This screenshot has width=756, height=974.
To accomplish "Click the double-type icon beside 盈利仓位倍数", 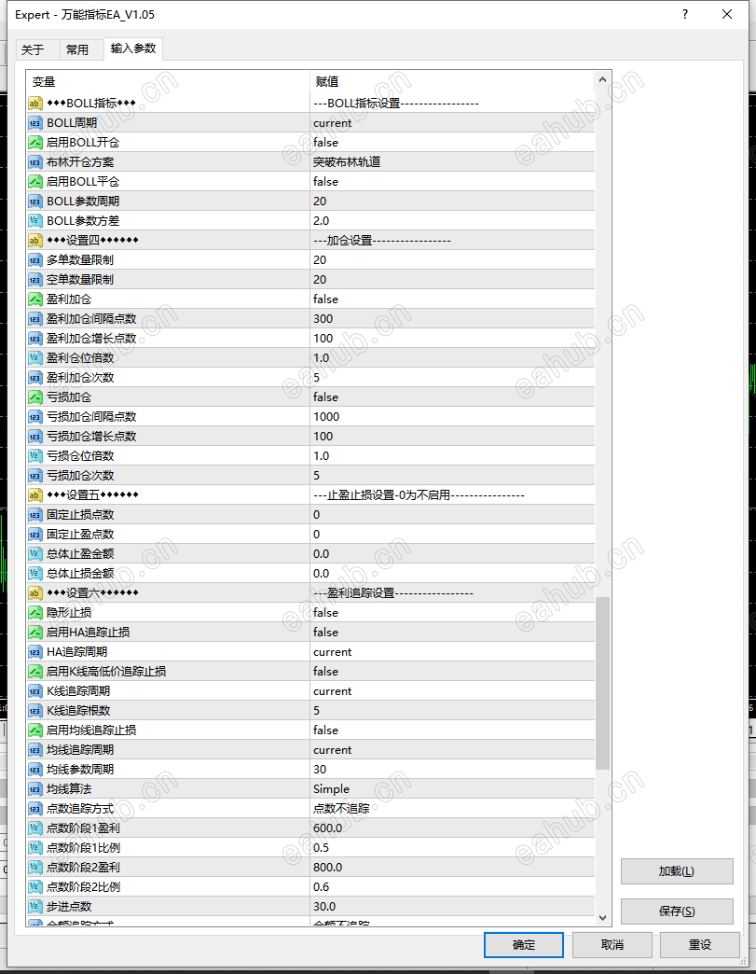I will tap(35, 358).
